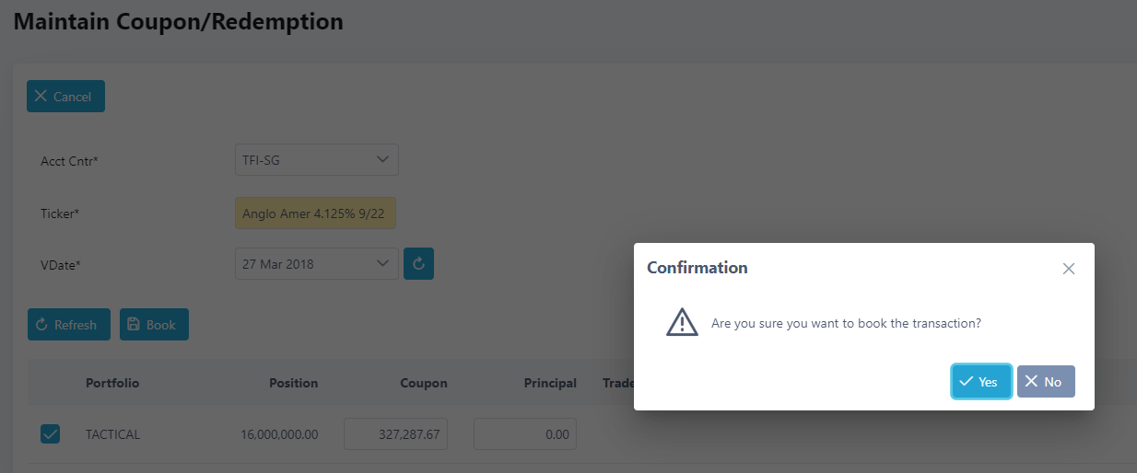Sort by the Position column header
The image size is (1137, 473).
[x=293, y=383]
